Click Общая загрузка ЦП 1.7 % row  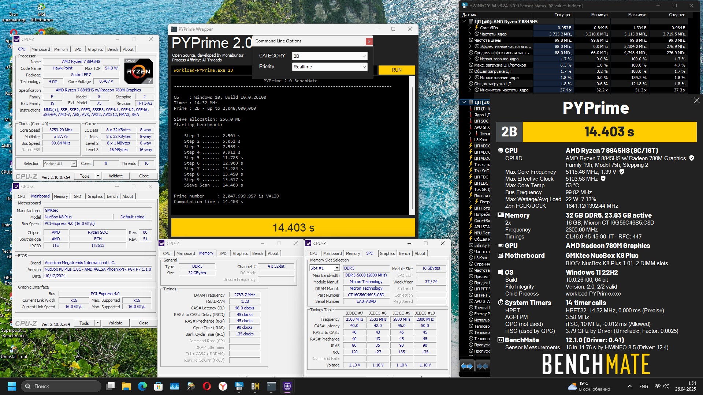tap(574, 71)
